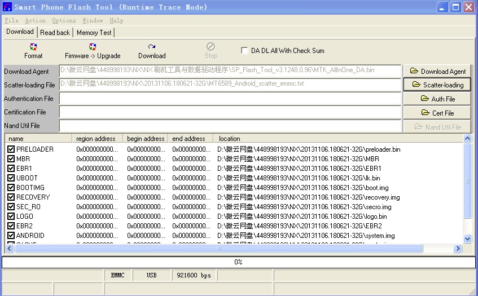Click the lk.bin location path

[x=299, y=178]
